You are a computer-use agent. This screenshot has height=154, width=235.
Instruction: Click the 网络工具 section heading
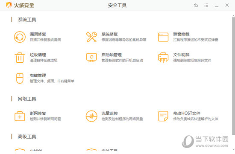click(27, 99)
